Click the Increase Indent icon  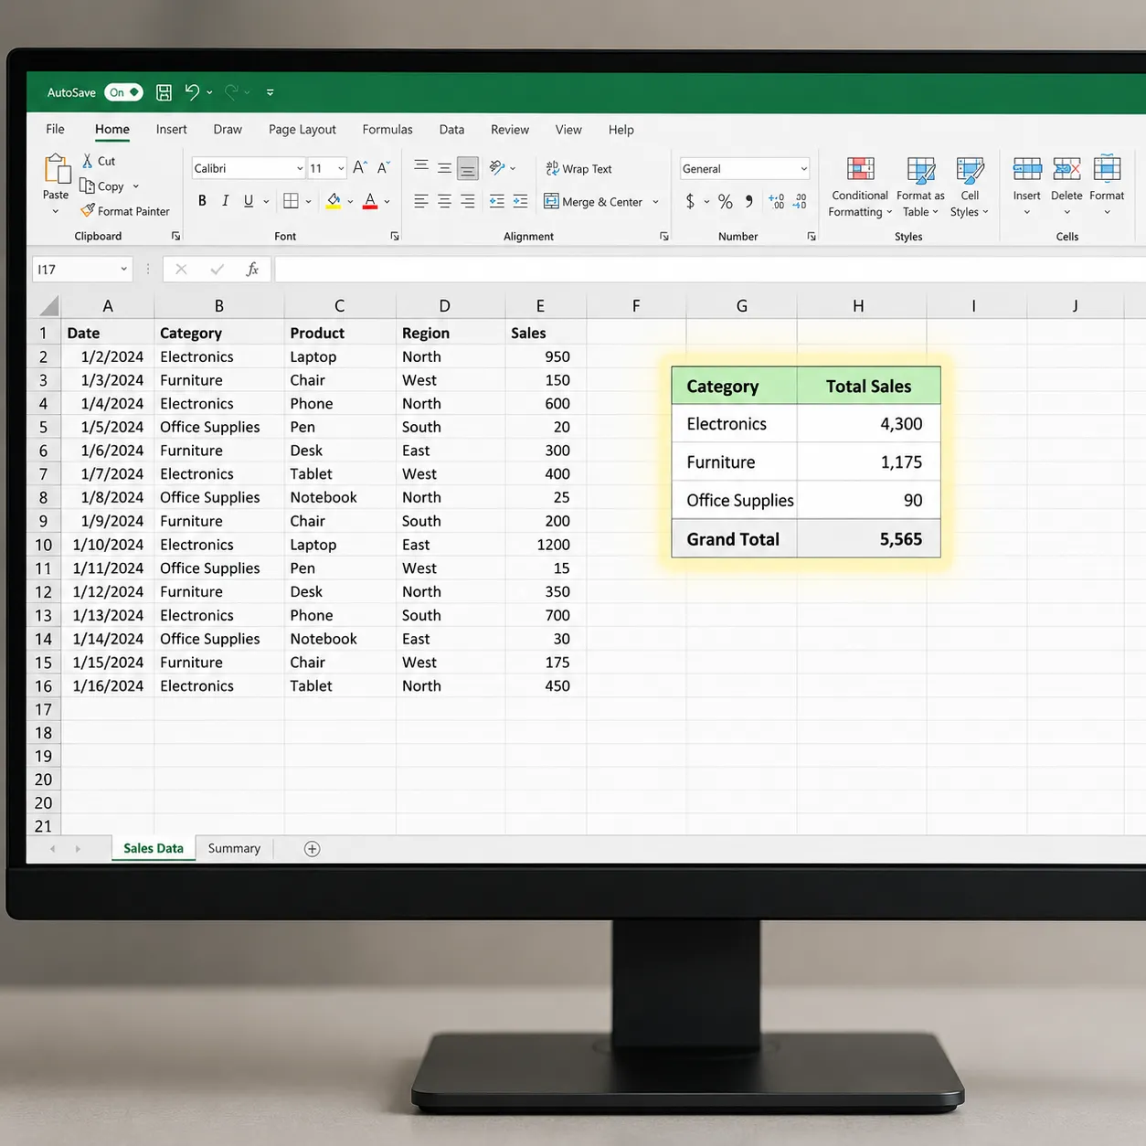(x=520, y=201)
